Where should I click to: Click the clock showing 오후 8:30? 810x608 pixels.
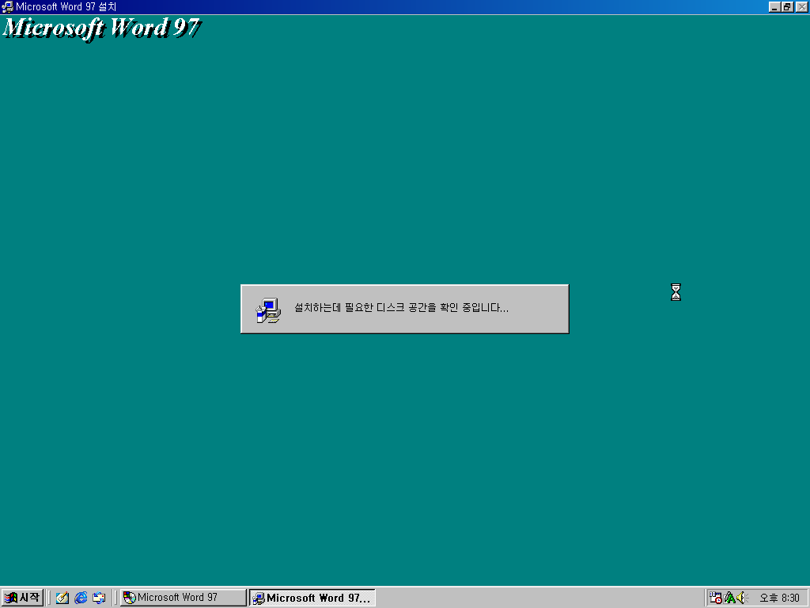(x=779, y=598)
